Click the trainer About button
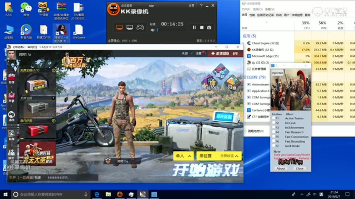This screenshot has height=199, width=355. (x=281, y=168)
